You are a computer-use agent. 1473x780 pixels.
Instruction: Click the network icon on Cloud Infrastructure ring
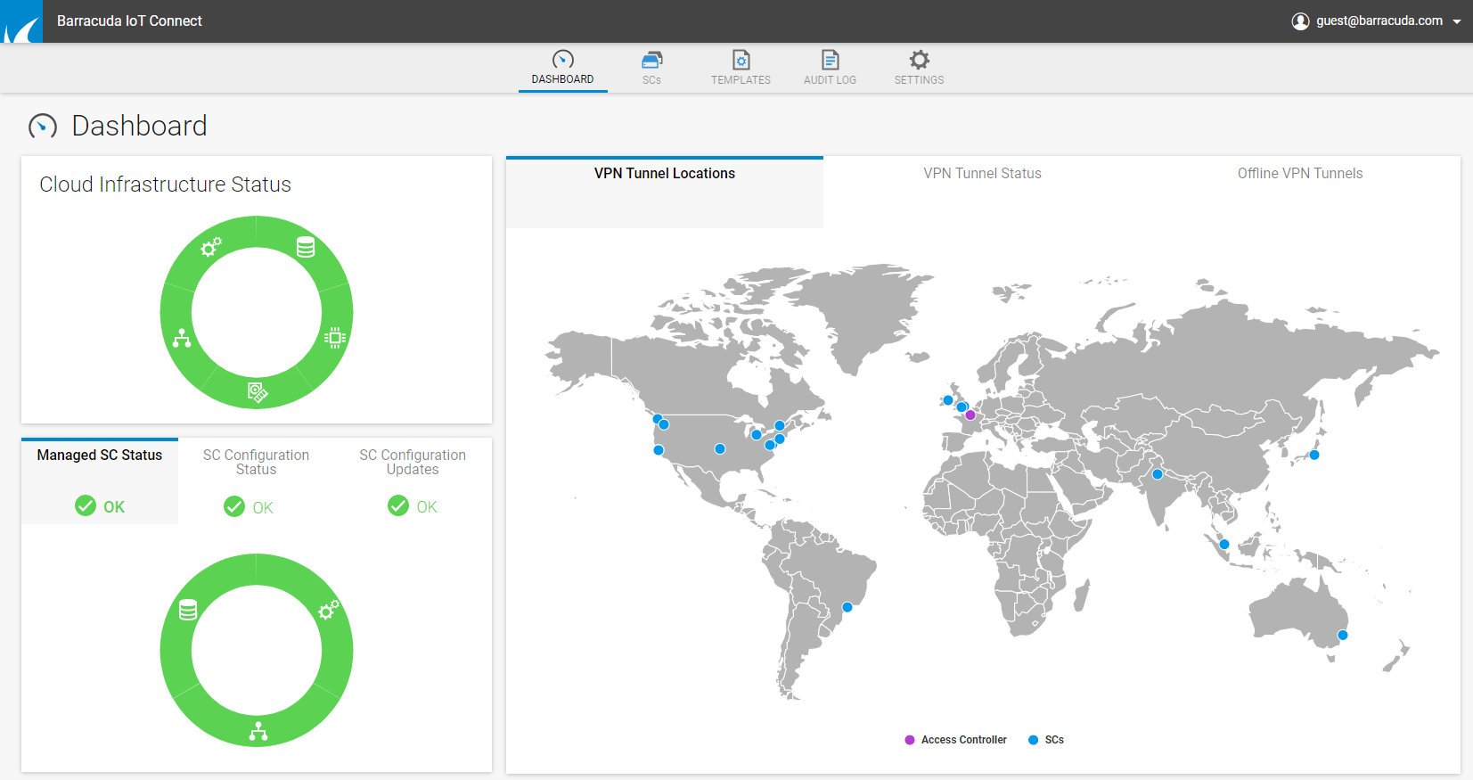[182, 338]
